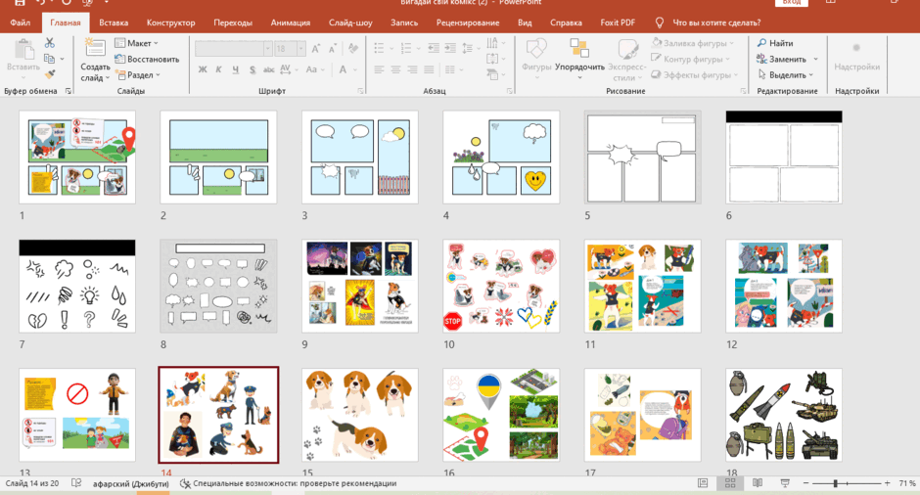Switch to the Конструктор tab
Image resolution: width=920 pixels, height=495 pixels.
[170, 22]
